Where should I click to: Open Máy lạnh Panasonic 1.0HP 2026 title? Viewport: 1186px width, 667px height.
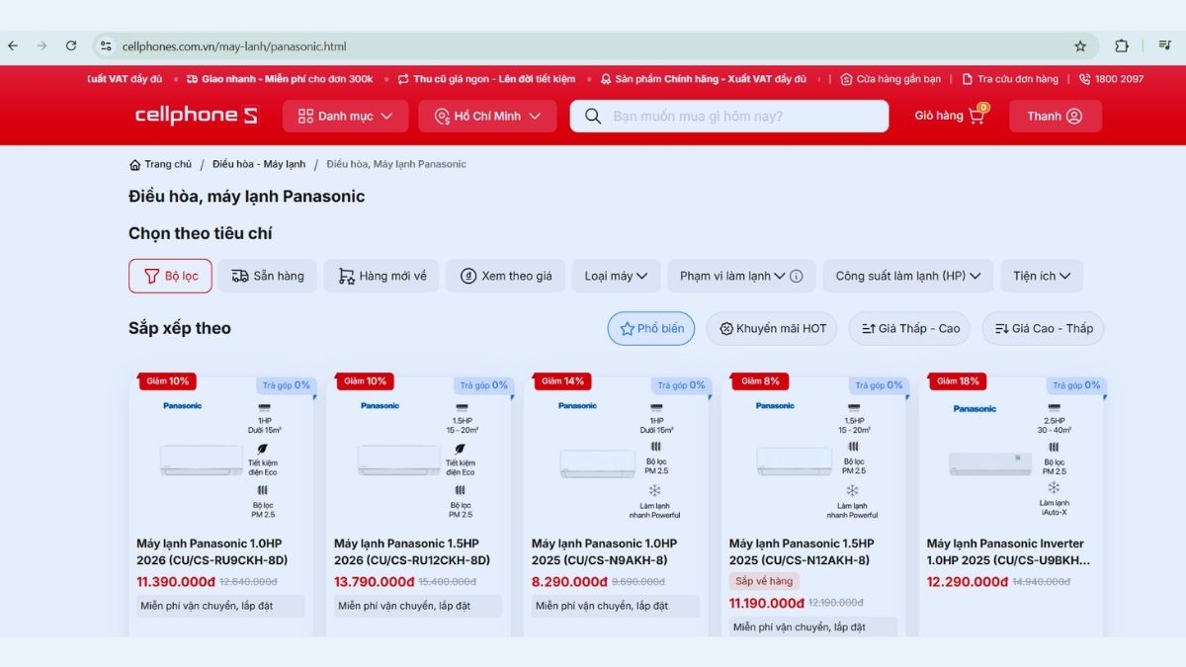pos(212,551)
